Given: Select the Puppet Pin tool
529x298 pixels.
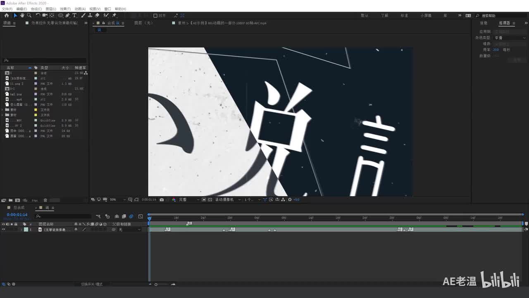Looking at the screenshot, I should (114, 15).
